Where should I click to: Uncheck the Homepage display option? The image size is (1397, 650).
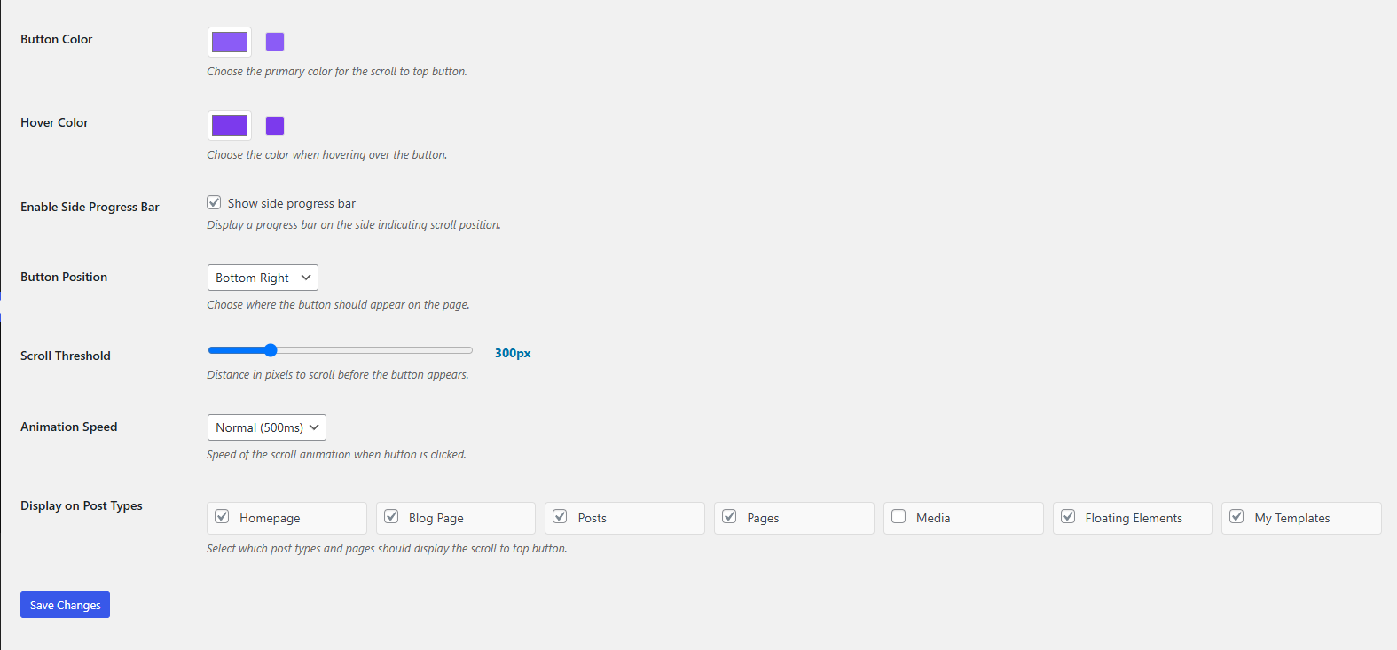(x=222, y=516)
